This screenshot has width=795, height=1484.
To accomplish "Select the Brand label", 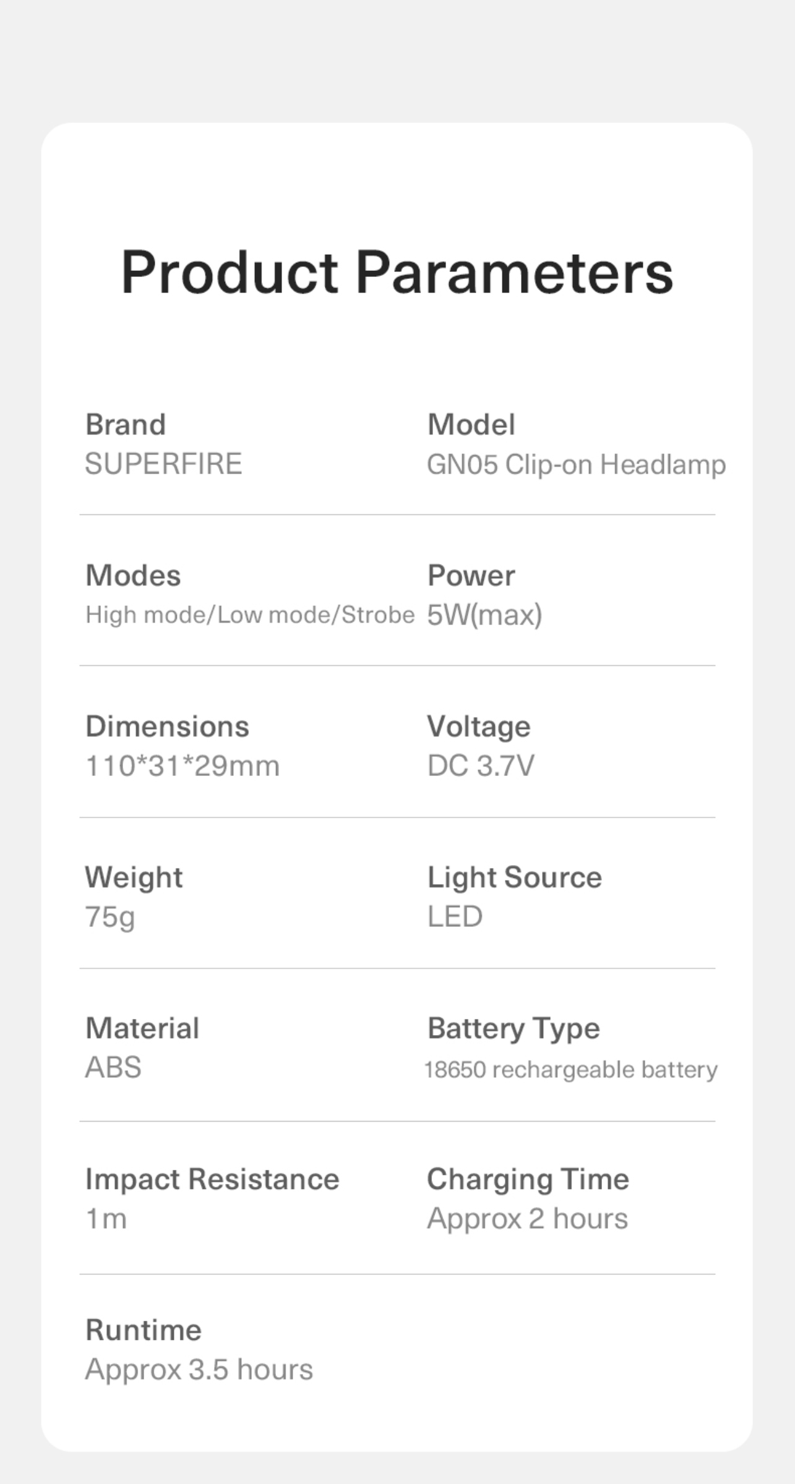I will click(126, 425).
